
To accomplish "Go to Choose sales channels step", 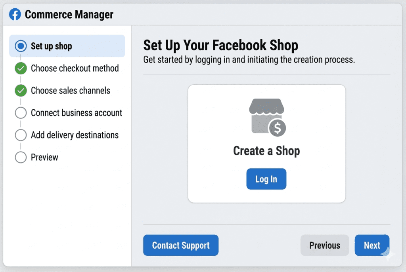I will coord(71,91).
